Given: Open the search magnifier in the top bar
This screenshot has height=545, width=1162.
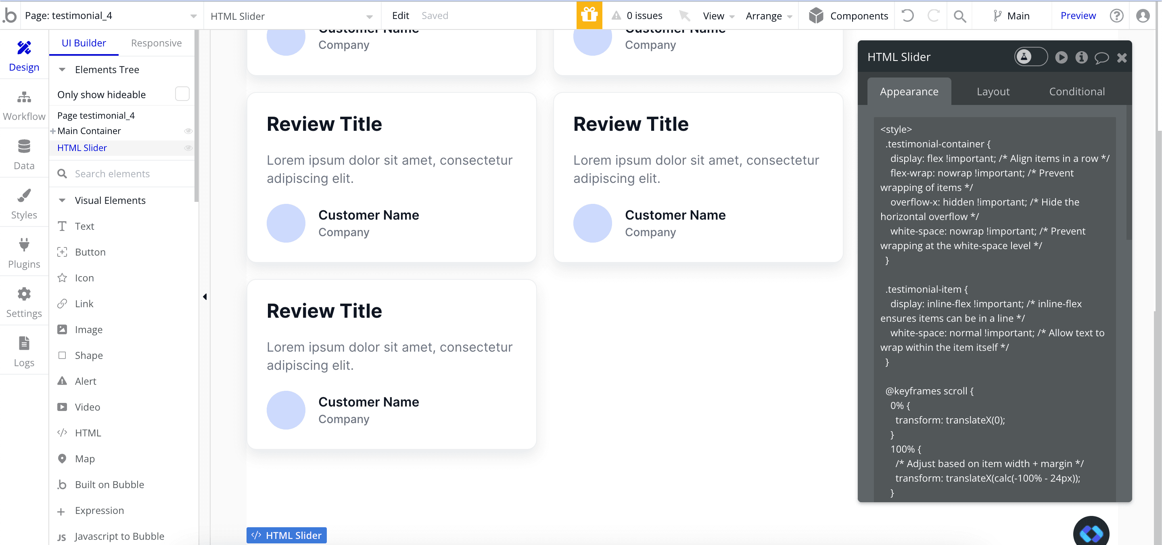Looking at the screenshot, I should [x=959, y=16].
